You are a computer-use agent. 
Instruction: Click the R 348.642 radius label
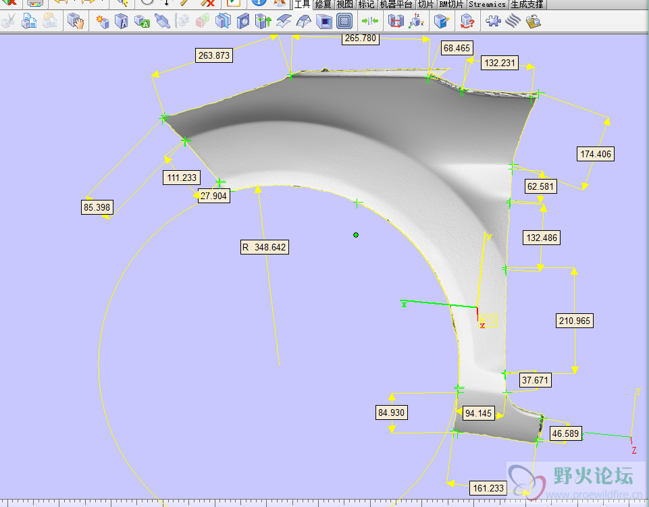(x=265, y=248)
